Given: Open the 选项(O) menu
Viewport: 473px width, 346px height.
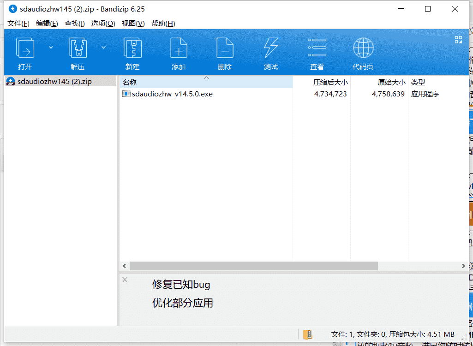Looking at the screenshot, I should (103, 24).
